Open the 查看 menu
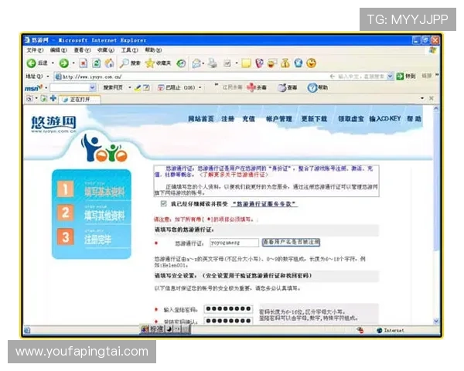The image size is (464, 371). (x=82, y=50)
